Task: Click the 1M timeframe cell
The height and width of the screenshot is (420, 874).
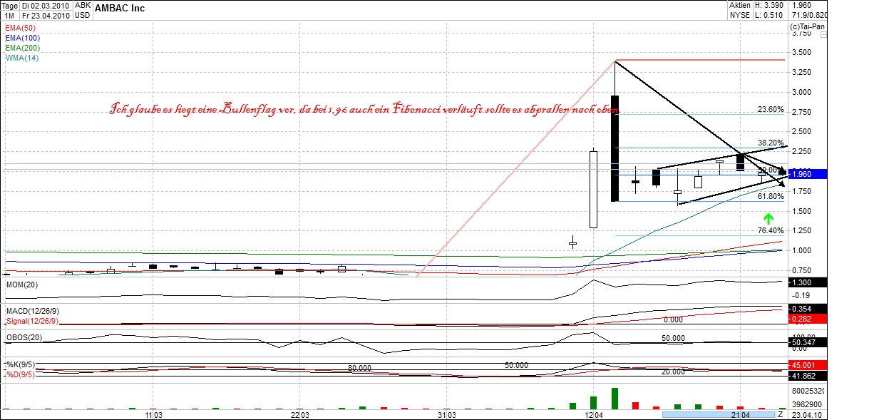Action: [10, 14]
